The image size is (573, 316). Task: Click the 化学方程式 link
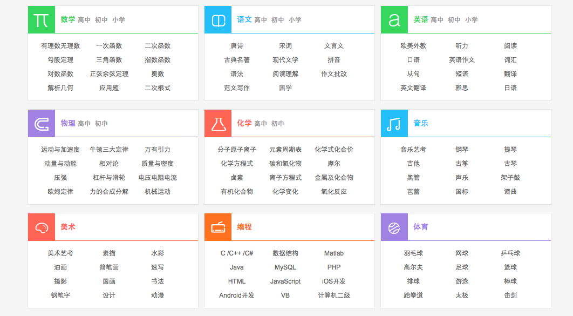(237, 164)
